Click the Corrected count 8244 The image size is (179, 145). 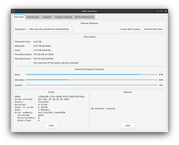coord(41,115)
